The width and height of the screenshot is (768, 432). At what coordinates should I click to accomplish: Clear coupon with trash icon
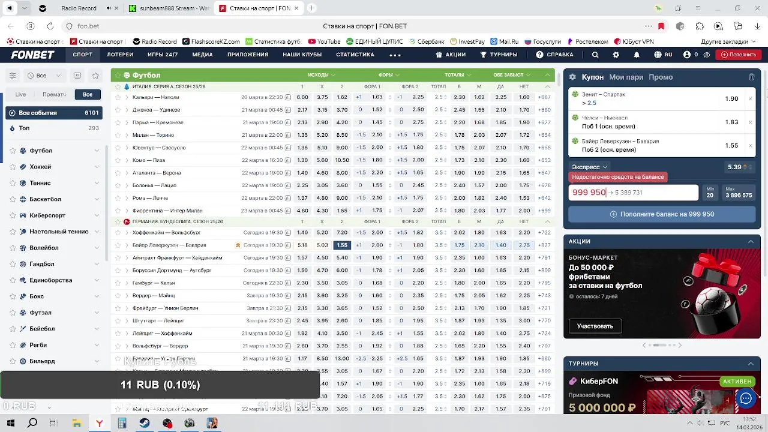751,77
